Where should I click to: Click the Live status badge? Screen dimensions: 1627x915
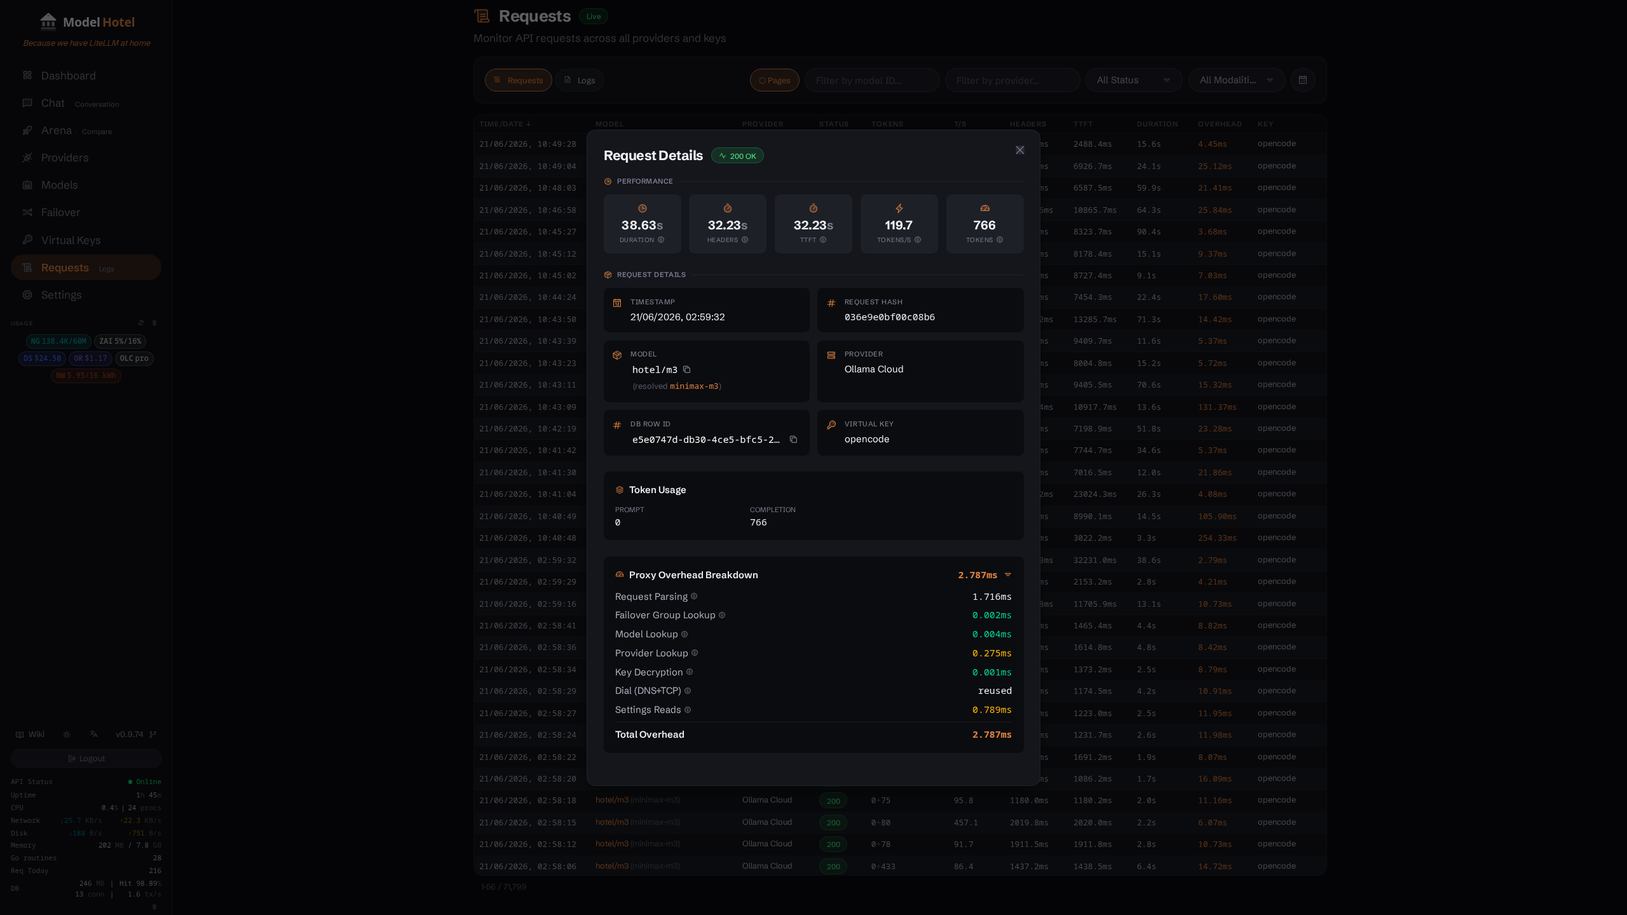[x=594, y=17]
